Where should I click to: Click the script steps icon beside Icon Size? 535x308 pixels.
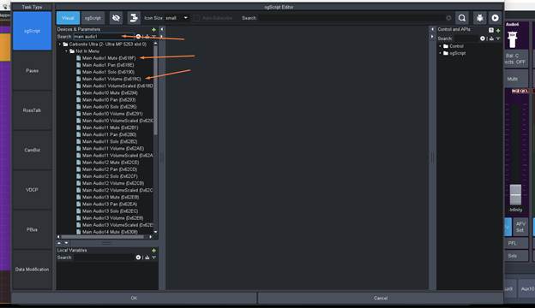pyautogui.click(x=134, y=18)
